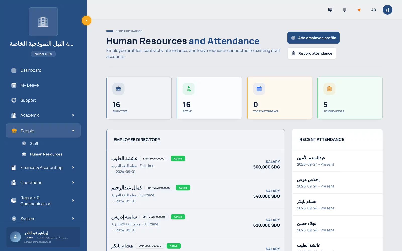Click the Active card person icon
The height and width of the screenshot is (251, 402).
[x=189, y=89]
